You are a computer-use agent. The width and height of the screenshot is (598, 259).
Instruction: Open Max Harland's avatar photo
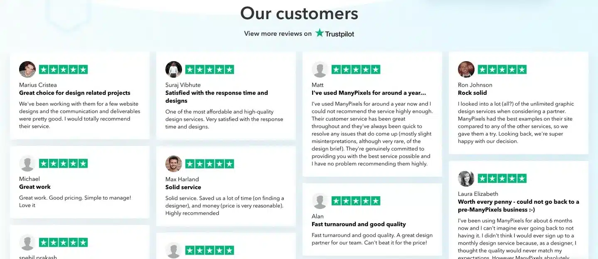(x=174, y=163)
